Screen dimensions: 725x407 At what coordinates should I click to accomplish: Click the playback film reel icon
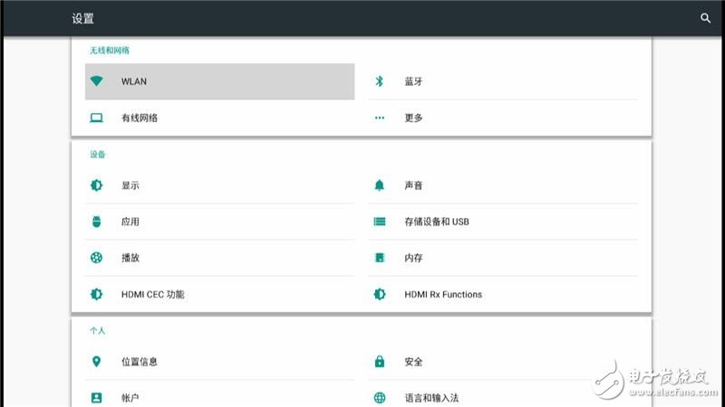(96, 258)
